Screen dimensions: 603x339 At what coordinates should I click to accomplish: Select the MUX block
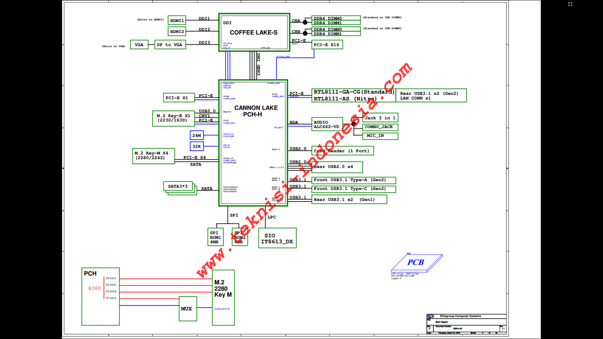point(187,309)
